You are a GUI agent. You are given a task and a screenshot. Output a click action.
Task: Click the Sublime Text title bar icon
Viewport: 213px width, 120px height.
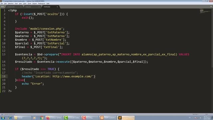tap(1, 1)
